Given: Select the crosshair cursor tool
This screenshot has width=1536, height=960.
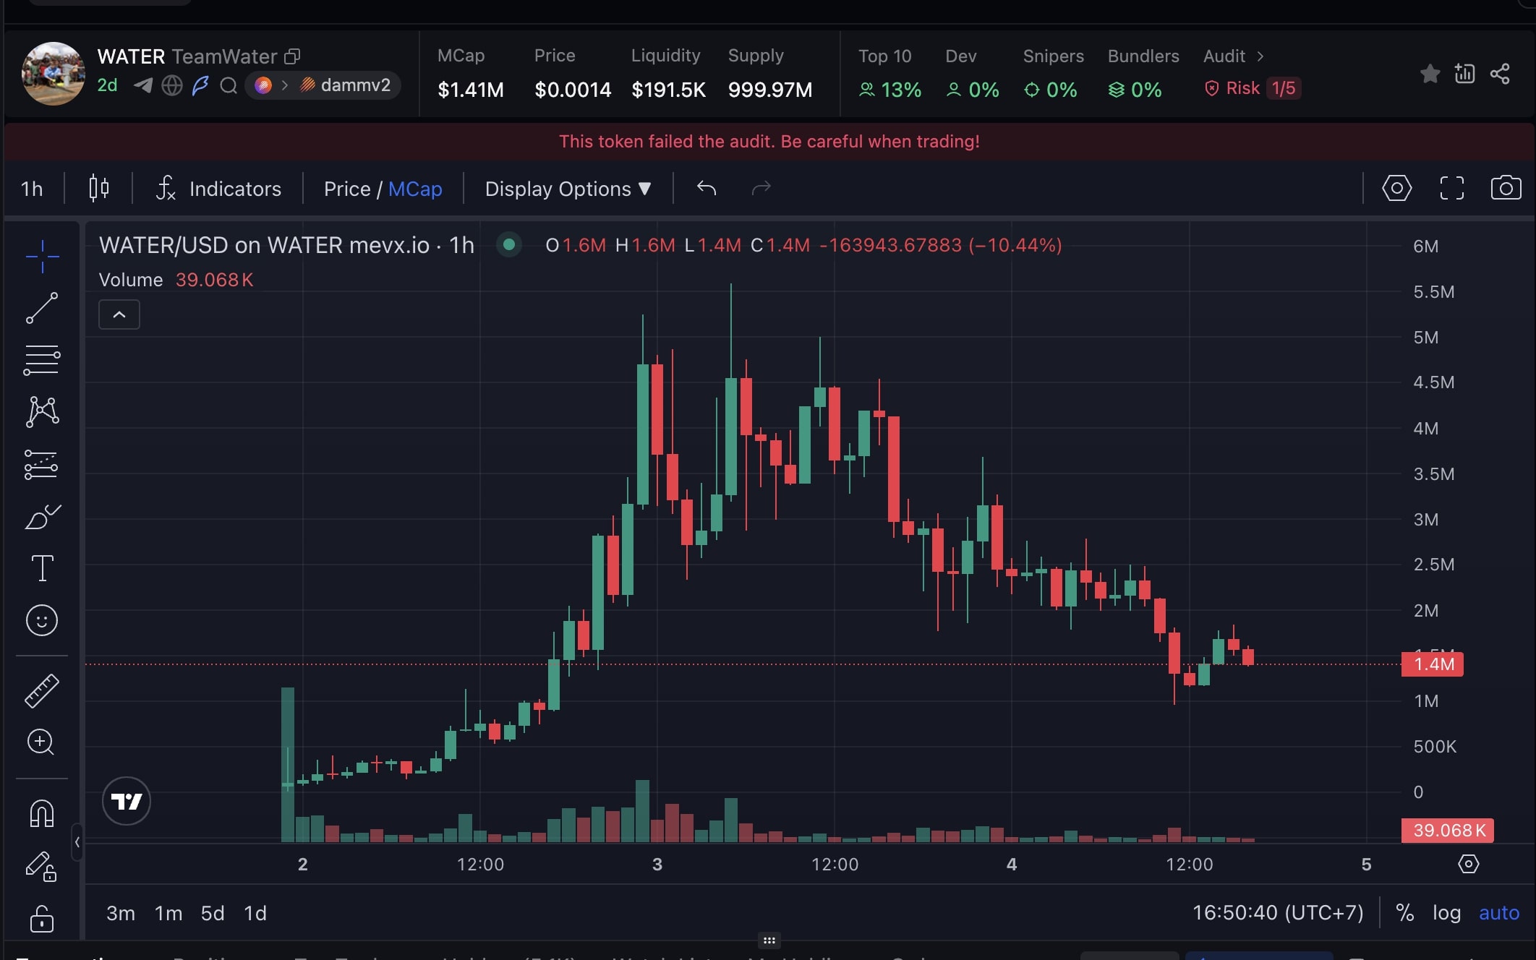Looking at the screenshot, I should pos(42,257).
